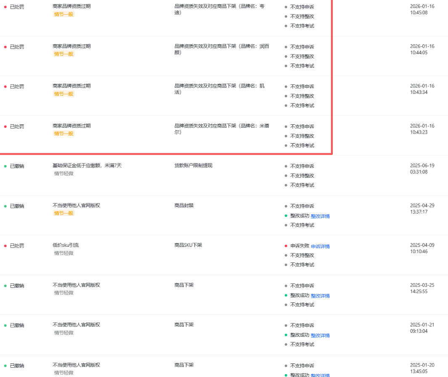Click 情节一般 tag in 肌活 brand row
The height and width of the screenshot is (377, 448).
[64, 94]
